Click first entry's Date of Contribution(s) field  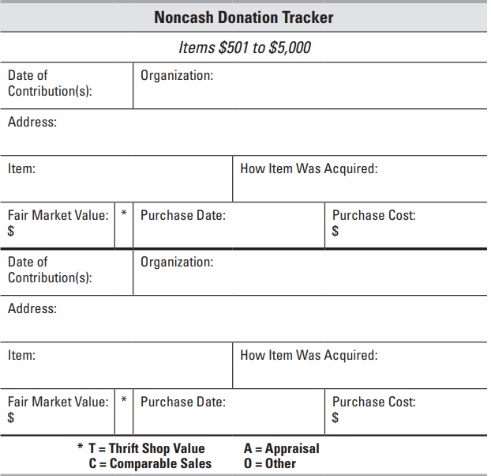[x=67, y=85]
